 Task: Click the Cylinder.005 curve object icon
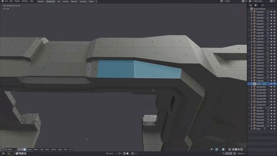point(254,99)
